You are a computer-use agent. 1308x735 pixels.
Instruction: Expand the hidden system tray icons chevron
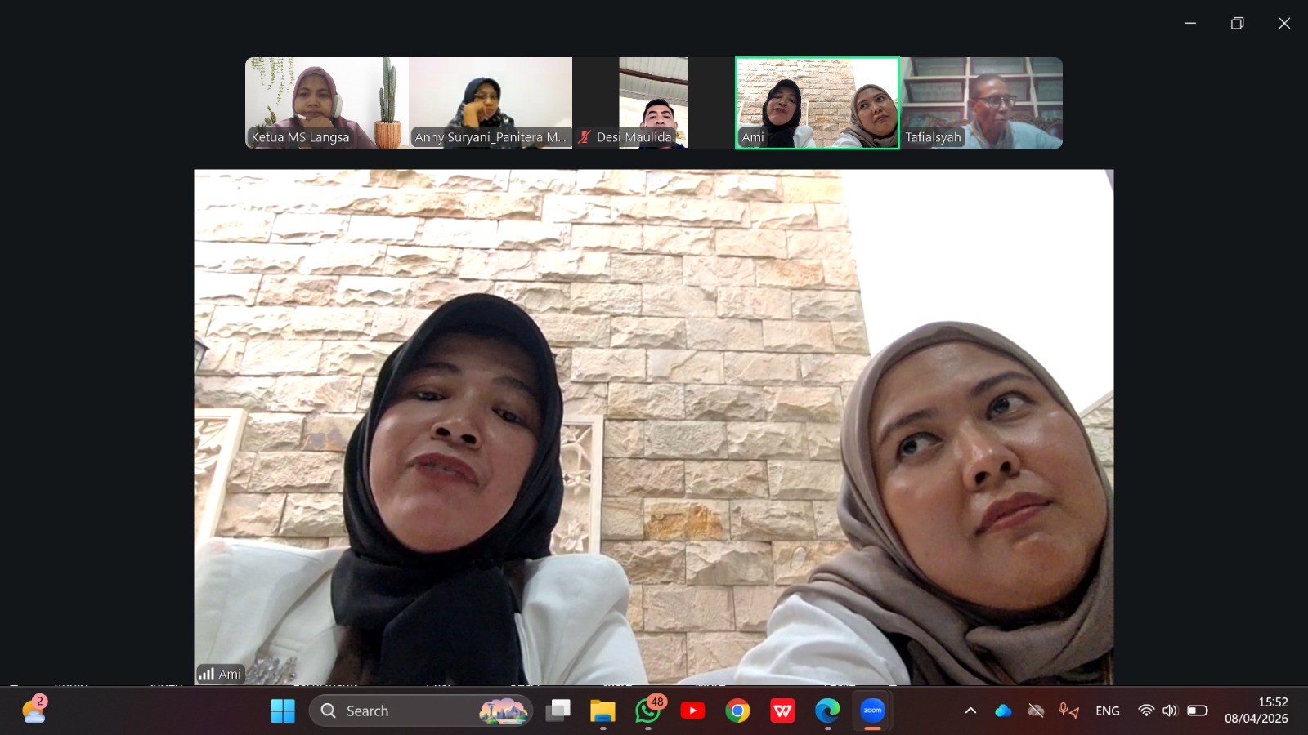click(x=970, y=710)
